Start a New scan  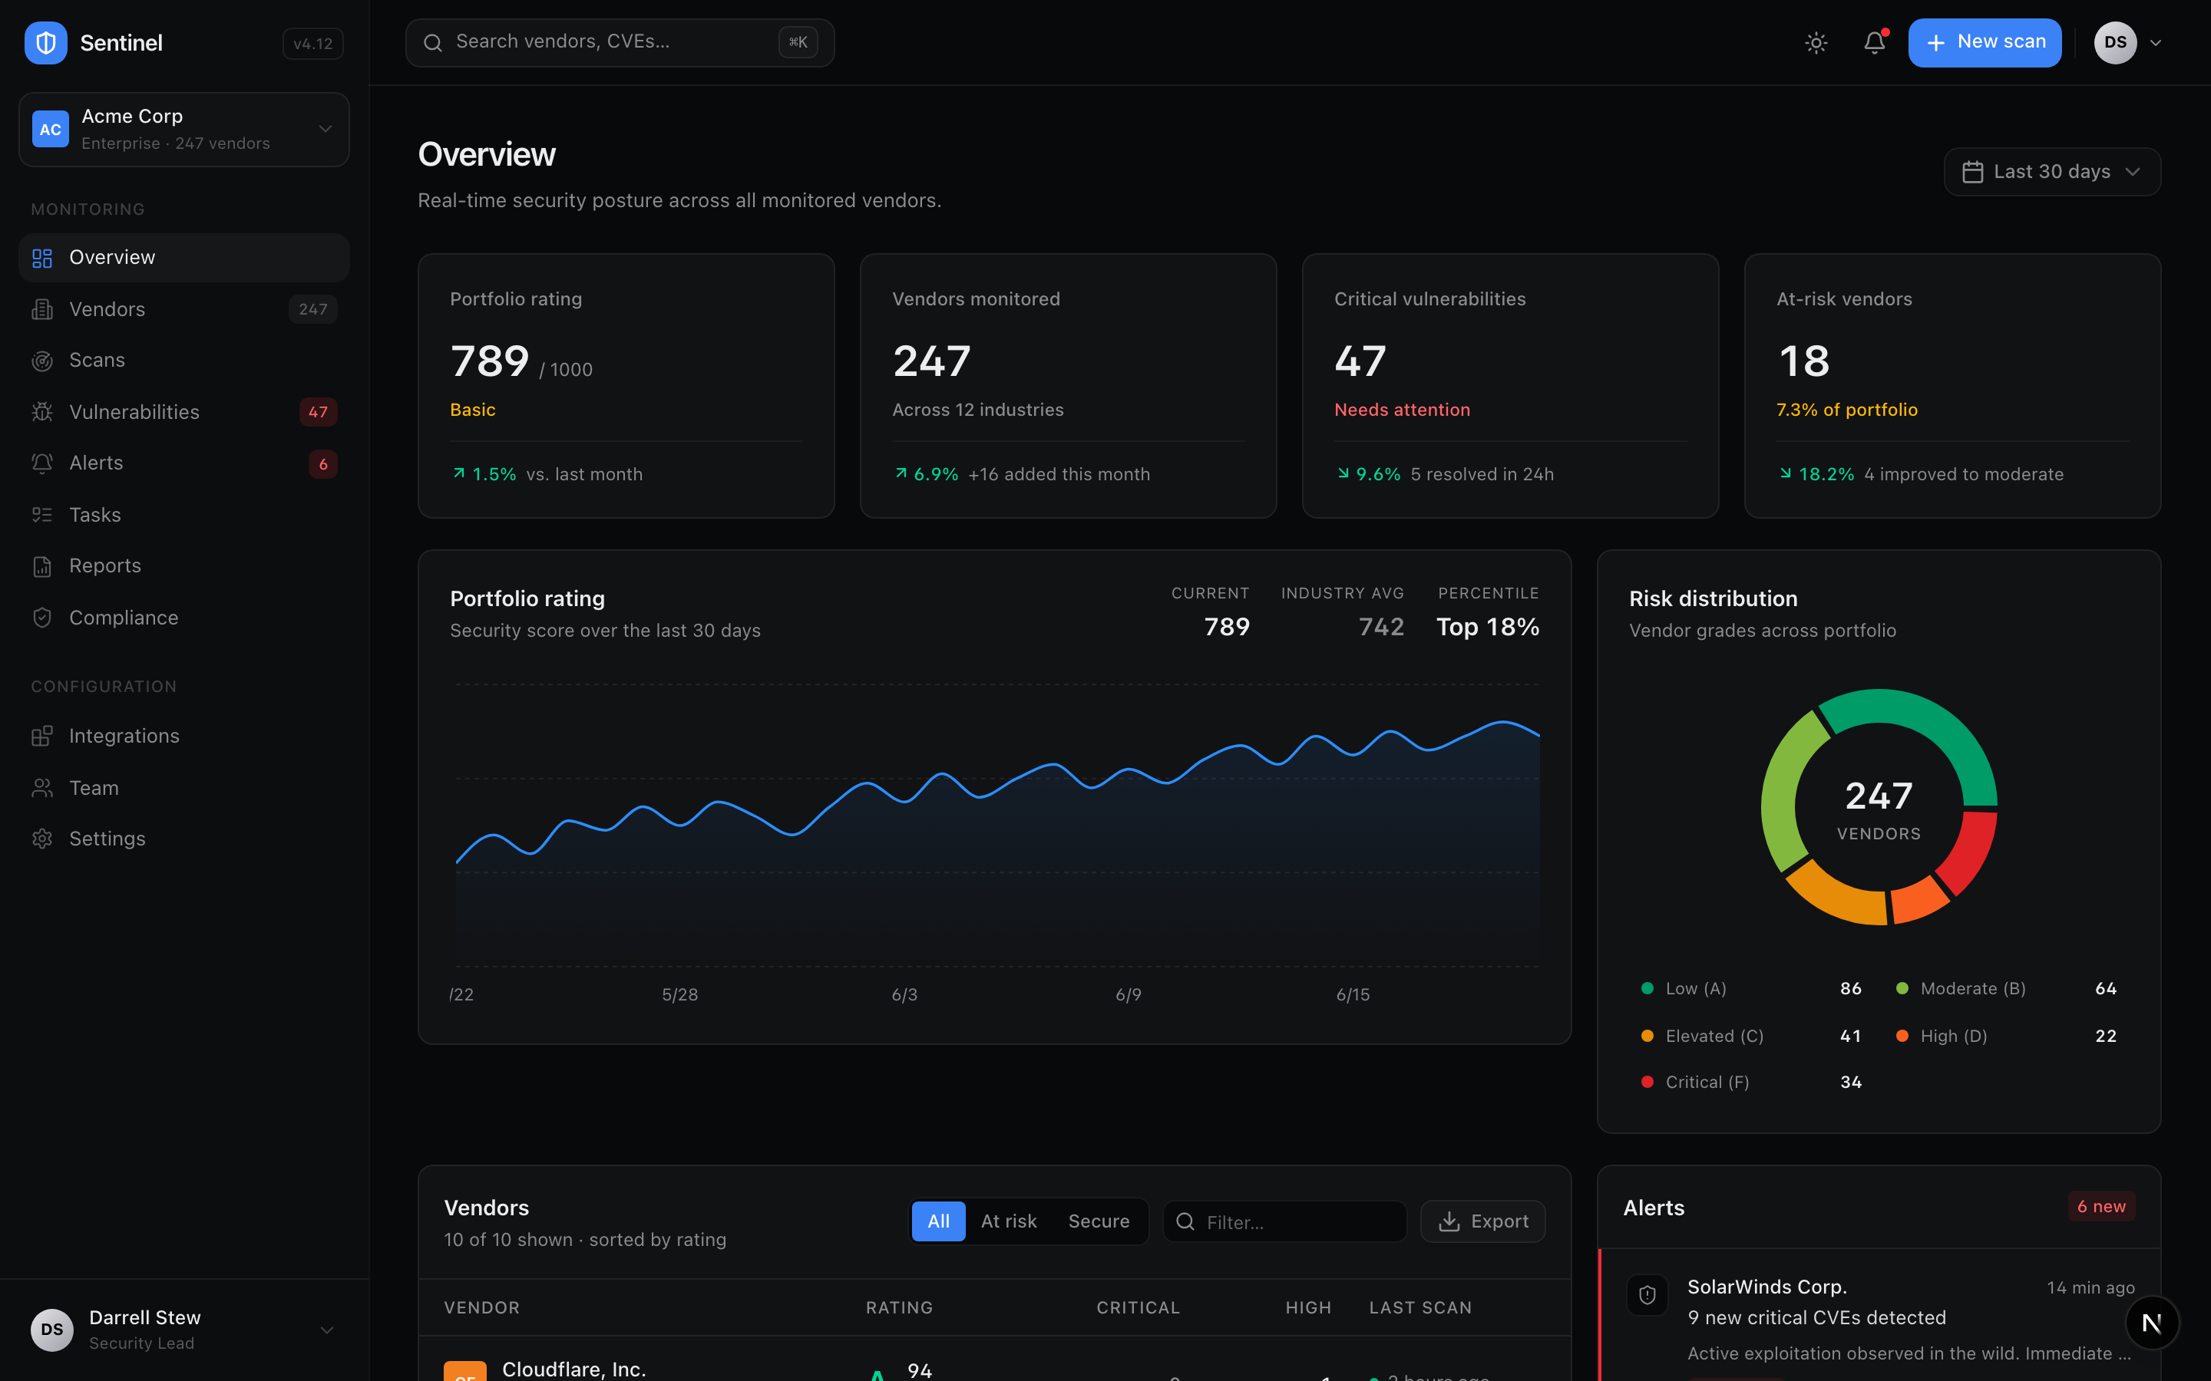pos(1985,43)
